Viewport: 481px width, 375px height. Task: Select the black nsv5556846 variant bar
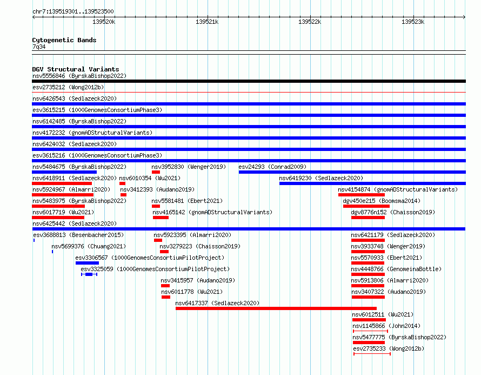pyautogui.click(x=249, y=81)
